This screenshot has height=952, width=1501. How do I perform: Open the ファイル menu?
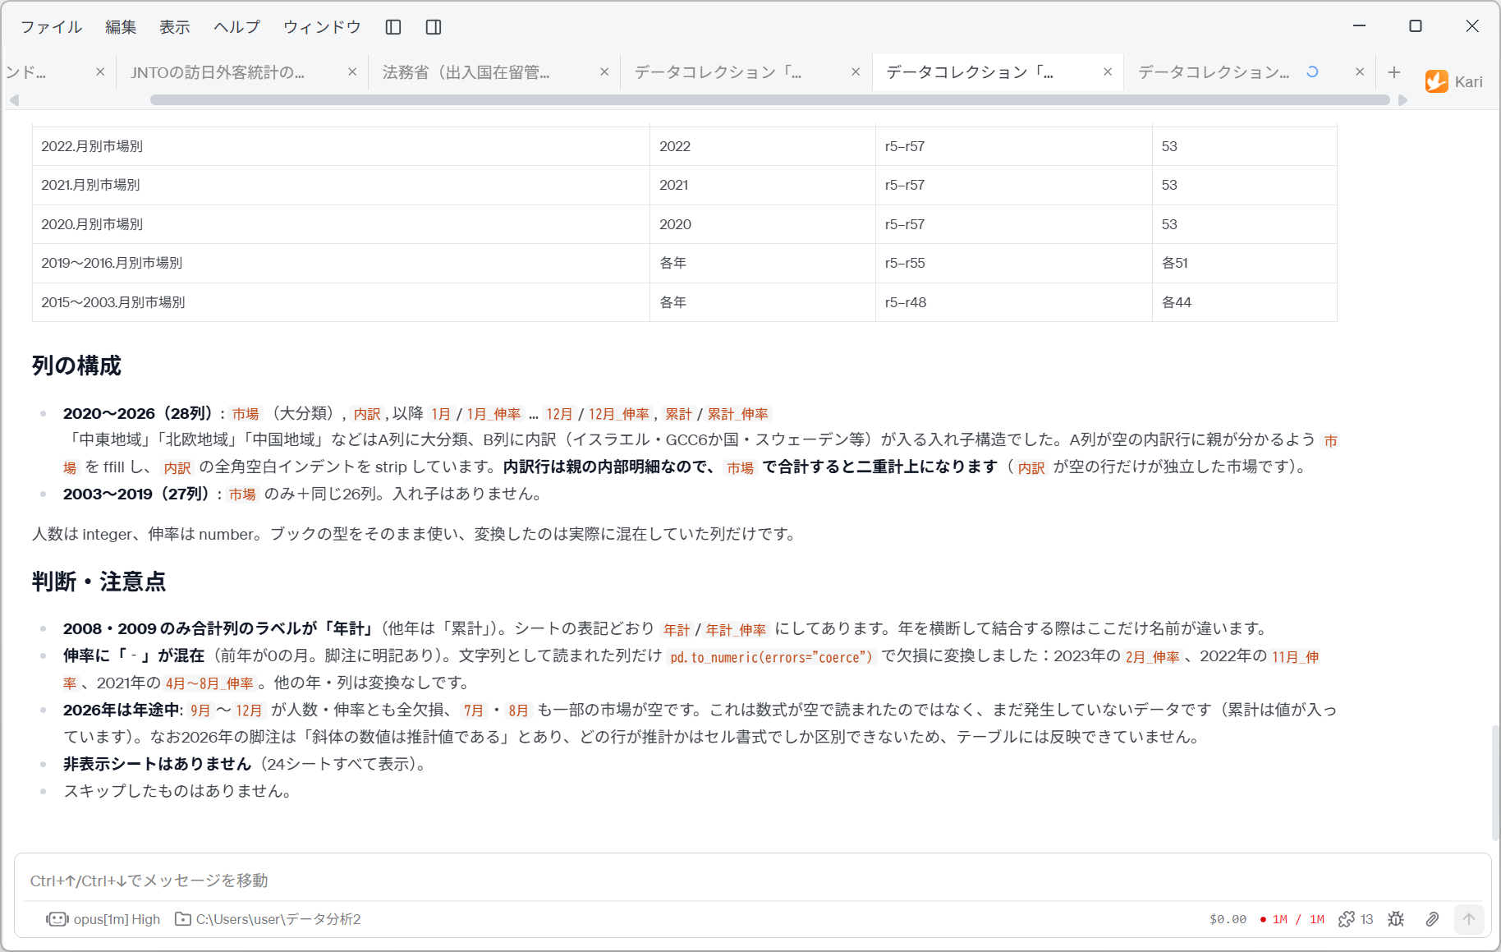click(51, 27)
